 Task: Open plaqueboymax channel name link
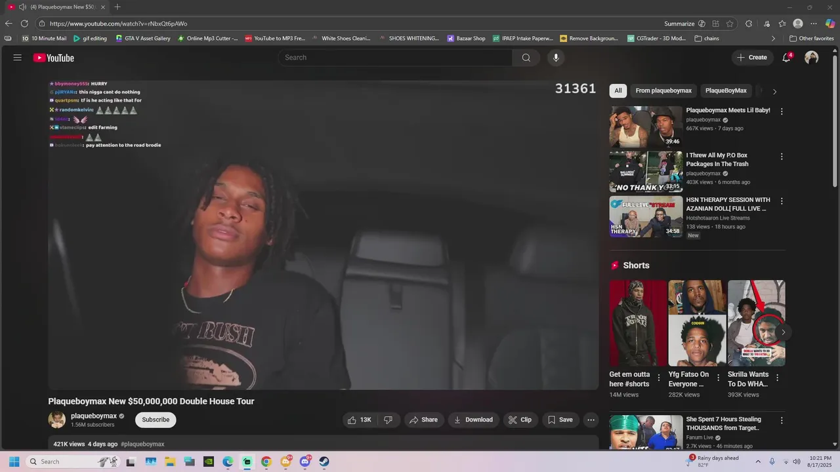pyautogui.click(x=94, y=416)
